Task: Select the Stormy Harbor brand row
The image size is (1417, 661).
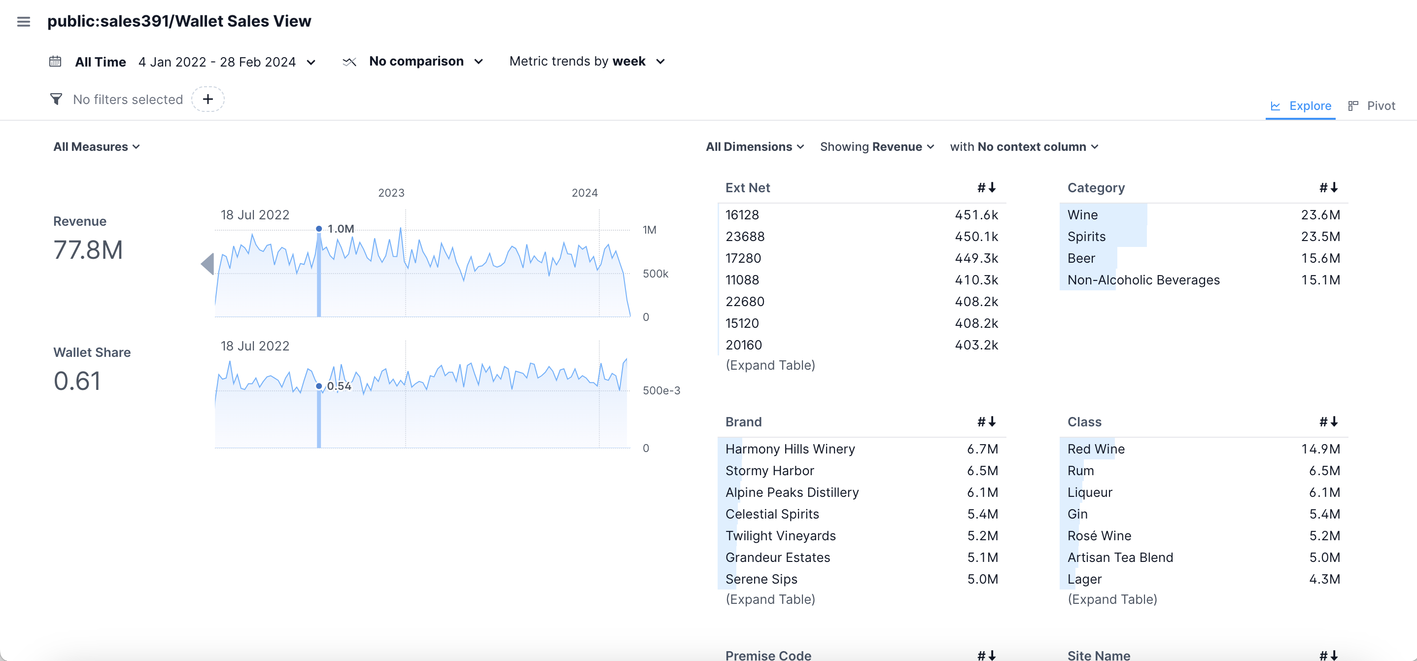Action: click(862, 471)
